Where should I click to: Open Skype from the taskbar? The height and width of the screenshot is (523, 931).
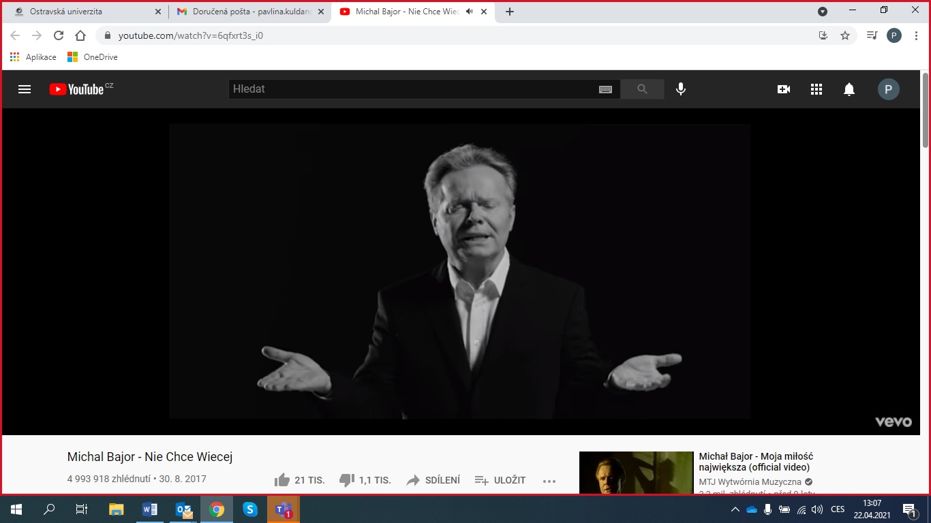click(250, 509)
